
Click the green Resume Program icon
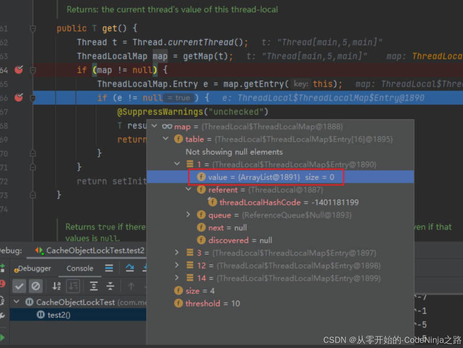pos(2,337)
